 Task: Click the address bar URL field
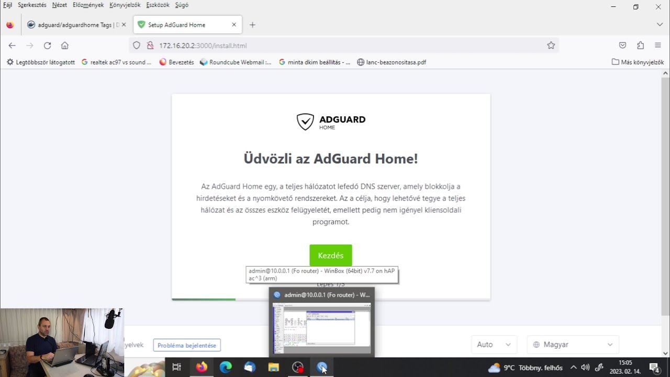point(344,46)
